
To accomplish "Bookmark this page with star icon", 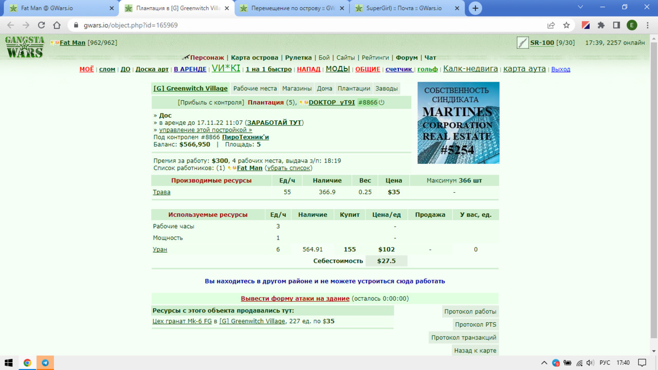I will point(566,25).
